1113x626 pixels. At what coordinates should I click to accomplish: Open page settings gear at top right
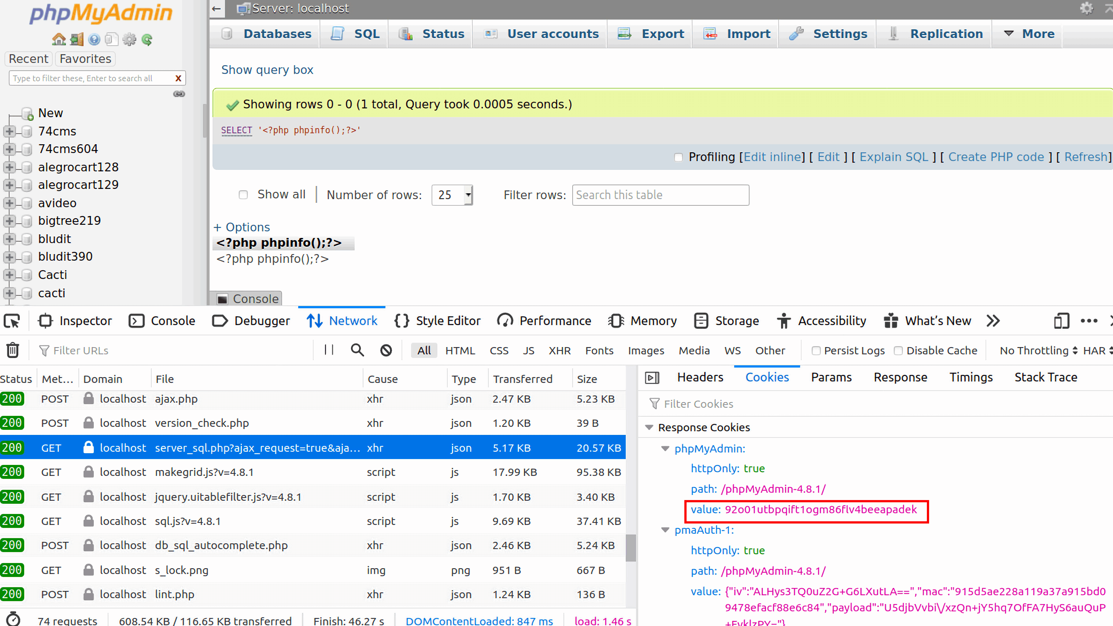coord(1086,8)
